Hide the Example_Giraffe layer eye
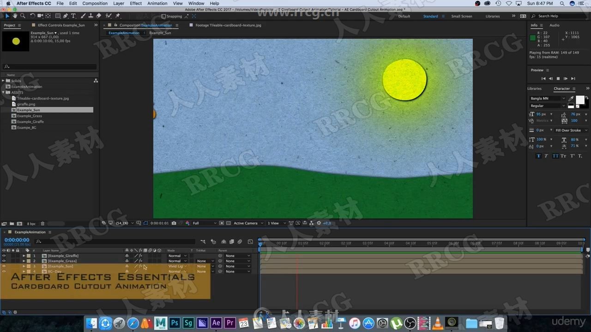This screenshot has height=332, width=591. (4, 255)
